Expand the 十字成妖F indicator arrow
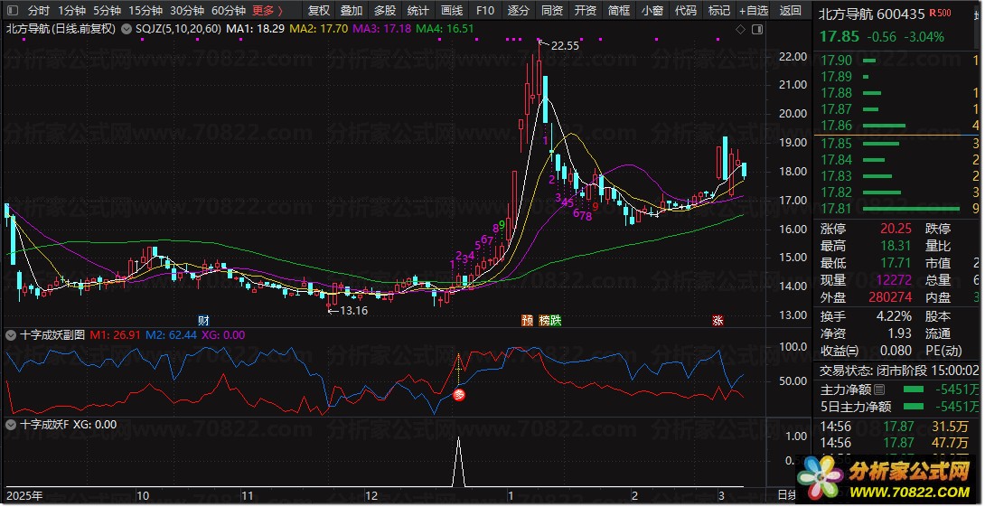Screen dimensions: 985x507 [x=11, y=425]
